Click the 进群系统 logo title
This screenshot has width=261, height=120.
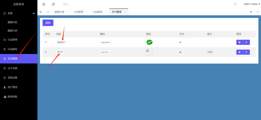tap(19, 4)
